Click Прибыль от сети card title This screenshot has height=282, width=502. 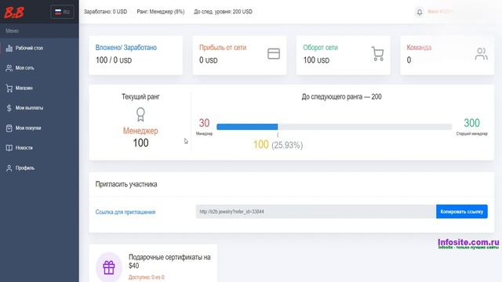(x=223, y=48)
